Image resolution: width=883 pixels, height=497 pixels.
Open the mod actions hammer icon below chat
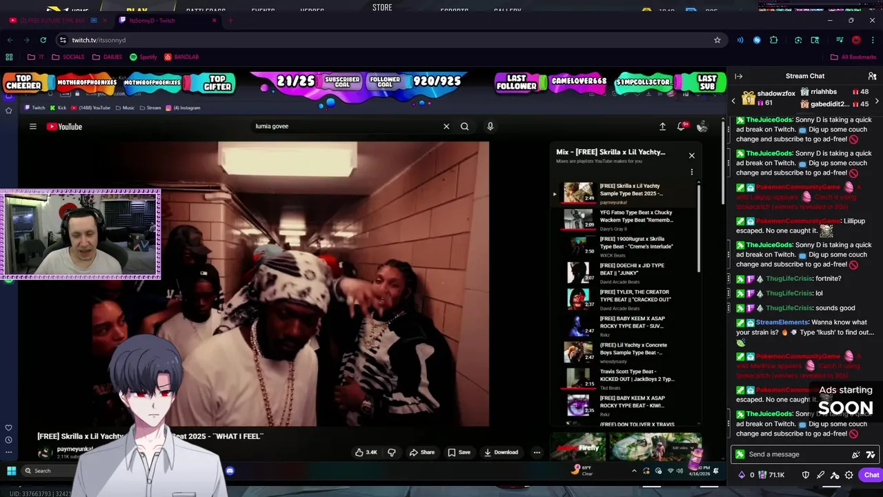pos(835,475)
